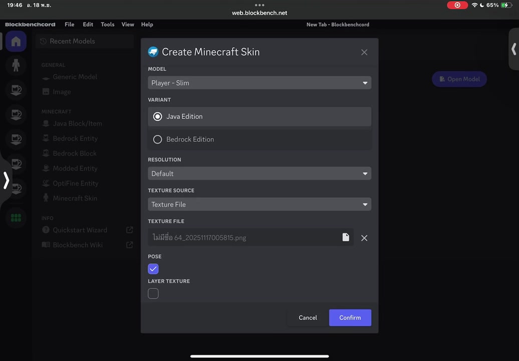Open the Home start screen icon in the sidebar
This screenshot has width=519, height=361.
16,42
